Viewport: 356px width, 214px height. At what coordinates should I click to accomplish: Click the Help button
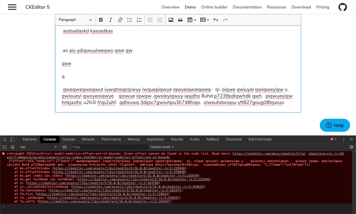pyautogui.click(x=335, y=125)
